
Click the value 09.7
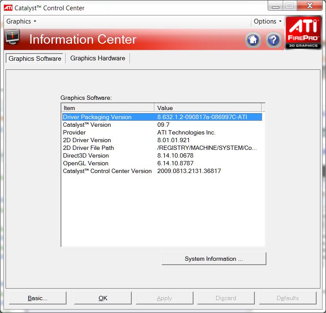[x=163, y=125]
